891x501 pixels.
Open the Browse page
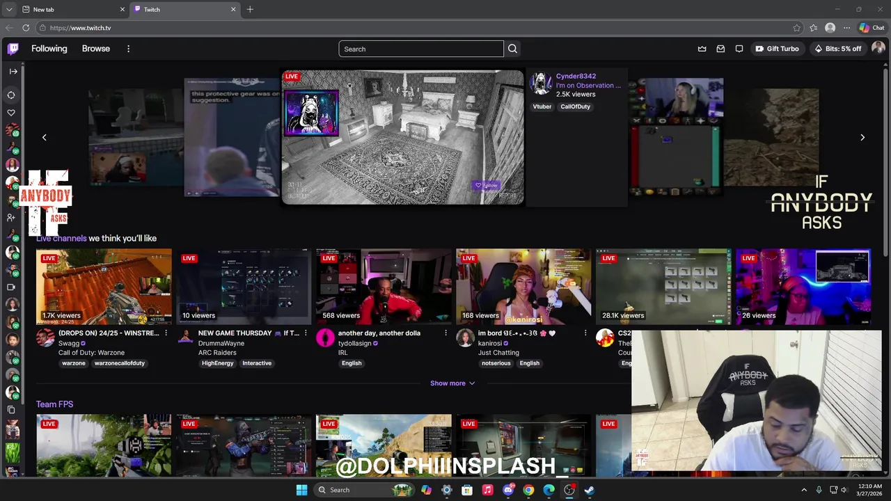[96, 49]
